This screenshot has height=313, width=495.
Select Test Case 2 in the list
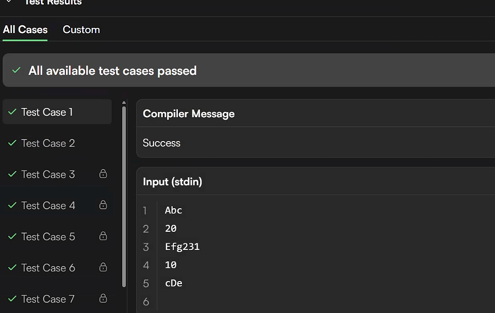[x=48, y=143]
